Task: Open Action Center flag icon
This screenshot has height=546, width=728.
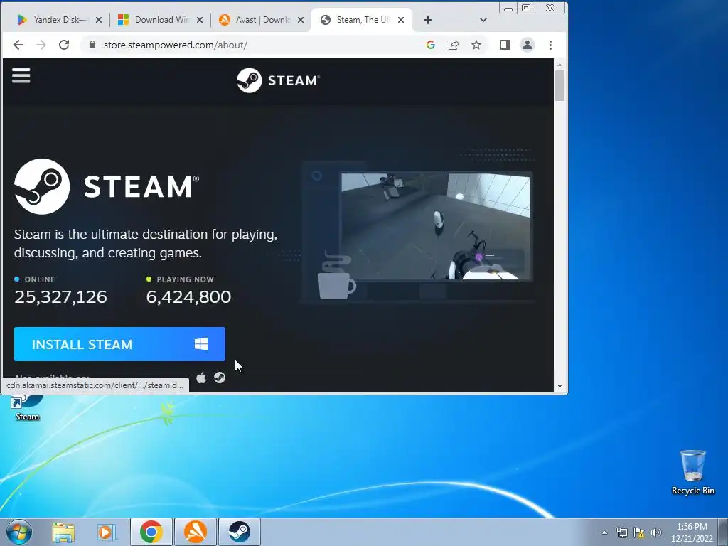Action: tap(639, 532)
